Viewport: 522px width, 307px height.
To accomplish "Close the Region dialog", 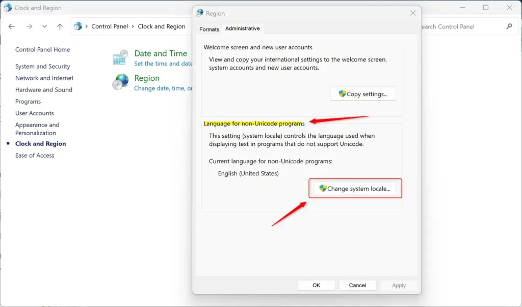I will pyautogui.click(x=413, y=13).
